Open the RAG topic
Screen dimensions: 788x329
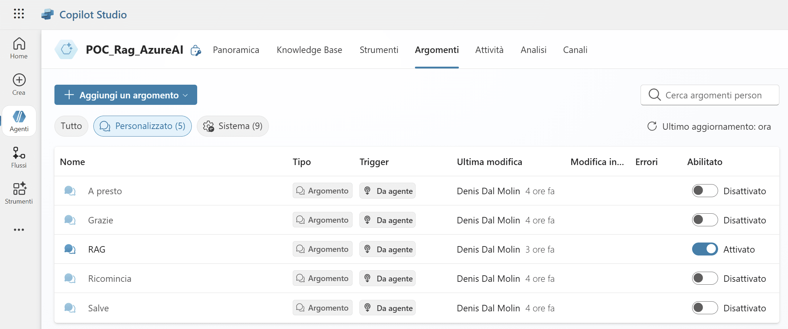coord(97,249)
